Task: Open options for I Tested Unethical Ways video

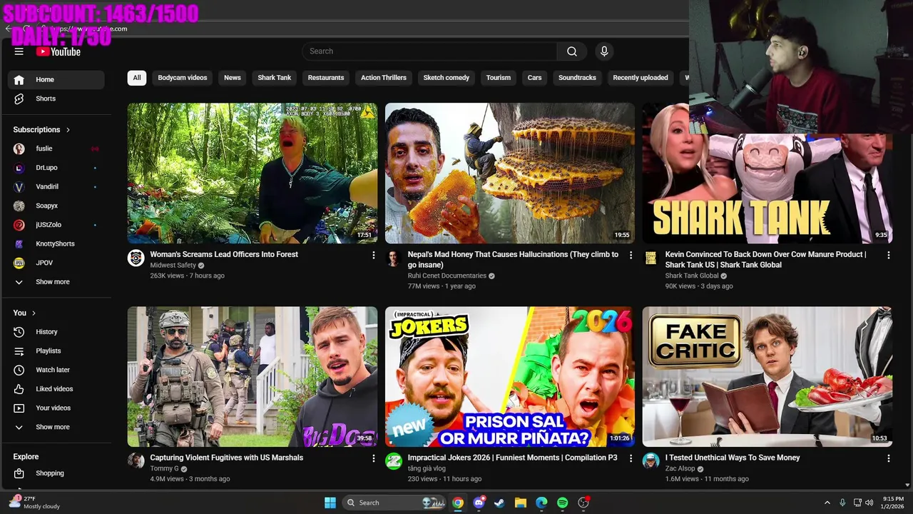Action: (888, 458)
